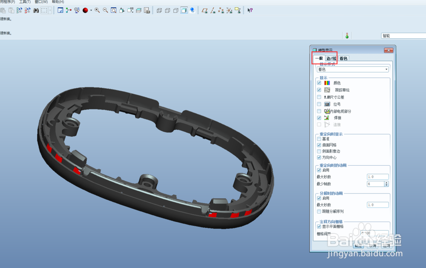Viewport: 426px width, 268px height.
Task: Enable the 基准 checkbox
Action: click(x=319, y=138)
